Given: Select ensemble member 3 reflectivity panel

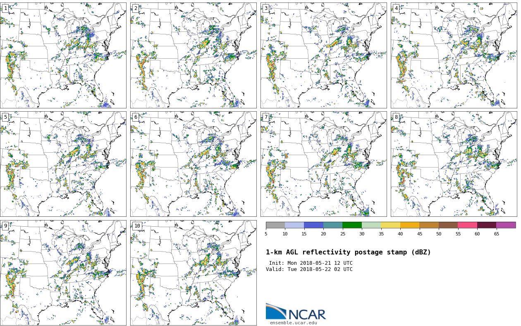Looking at the screenshot, I should click(323, 55).
